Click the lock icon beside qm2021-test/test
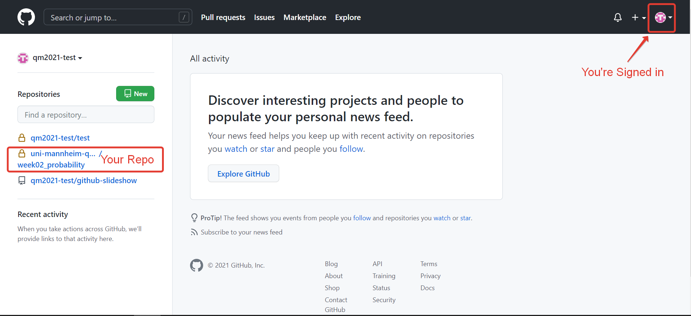Viewport: 691px width, 316px height. tap(22, 138)
